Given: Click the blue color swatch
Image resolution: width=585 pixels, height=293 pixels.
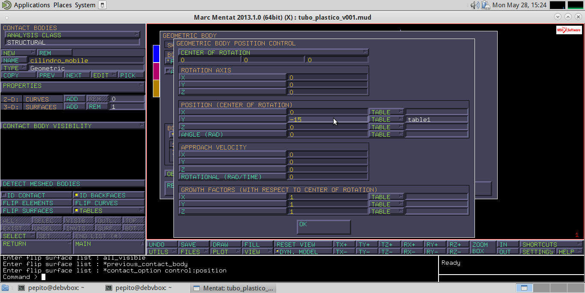Looking at the screenshot, I should 156,53.
